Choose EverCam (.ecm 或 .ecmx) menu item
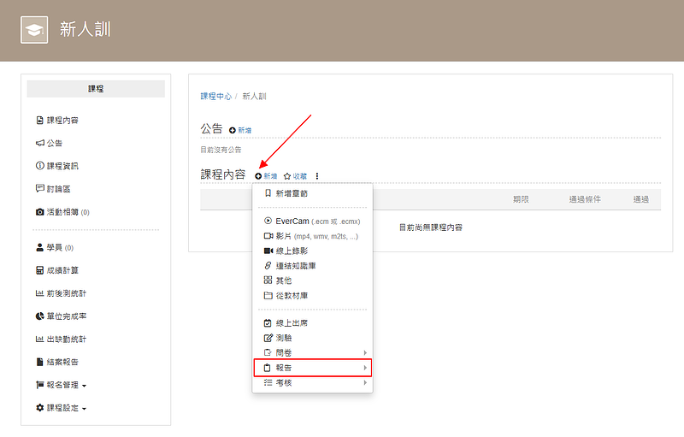This screenshot has width=684, height=437. click(312, 221)
